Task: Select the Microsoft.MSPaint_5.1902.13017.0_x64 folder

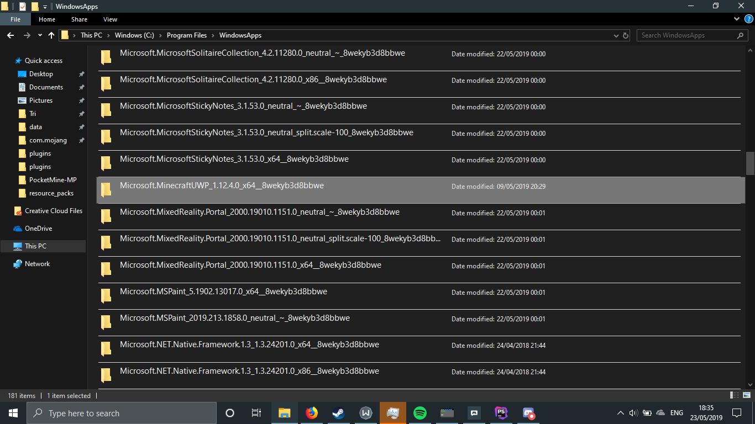Action: [x=223, y=291]
